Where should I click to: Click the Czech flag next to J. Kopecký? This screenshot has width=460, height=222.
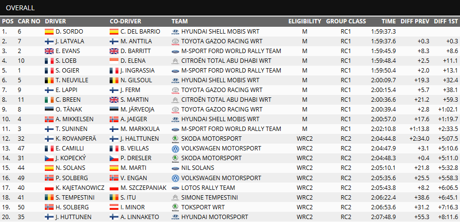49,158
